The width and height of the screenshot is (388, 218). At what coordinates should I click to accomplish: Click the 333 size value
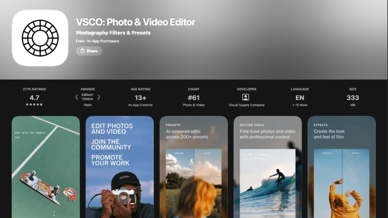point(353,98)
